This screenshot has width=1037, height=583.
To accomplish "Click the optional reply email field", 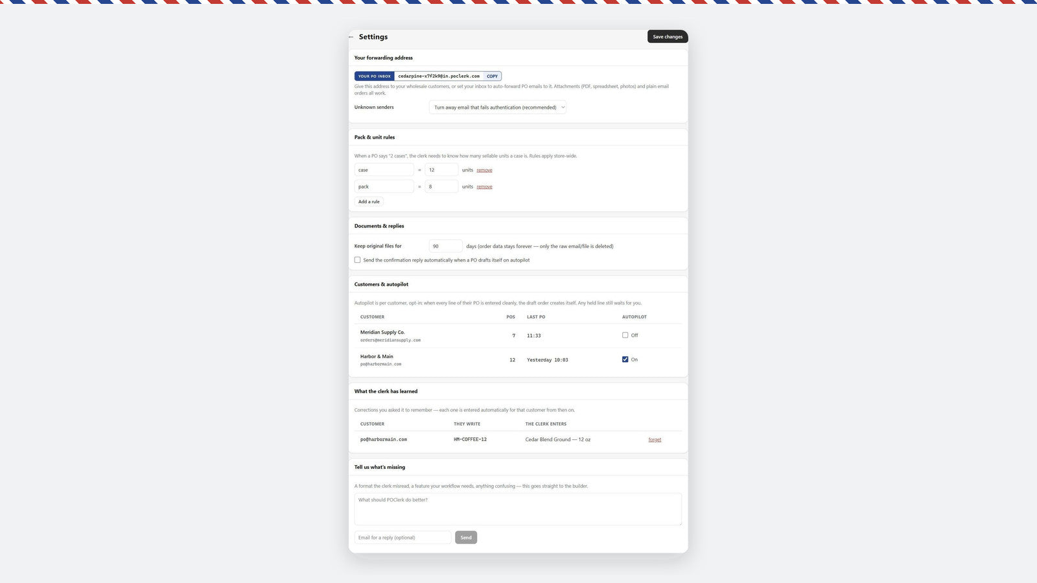I will (402, 538).
